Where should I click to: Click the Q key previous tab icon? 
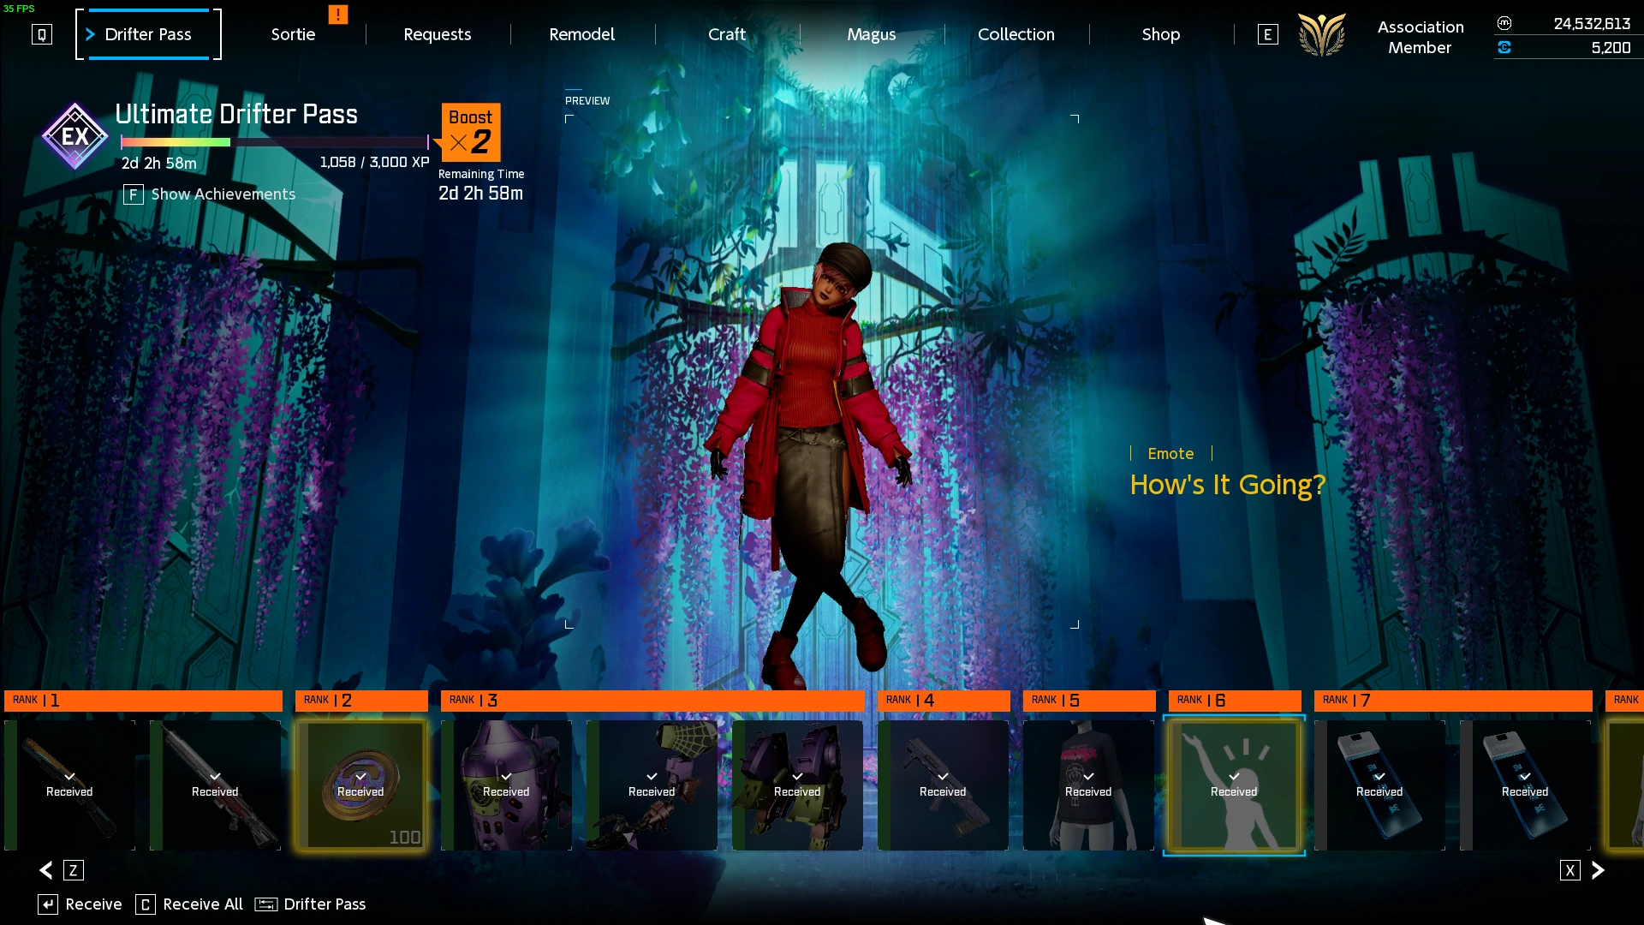point(42,35)
